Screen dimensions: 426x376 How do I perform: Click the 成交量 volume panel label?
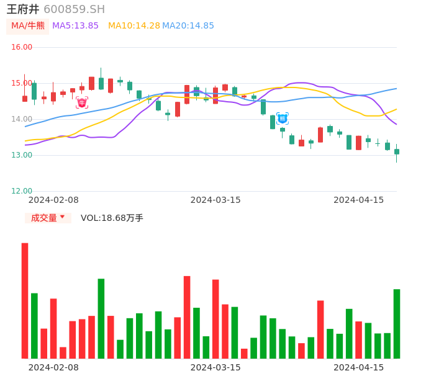(x=43, y=218)
